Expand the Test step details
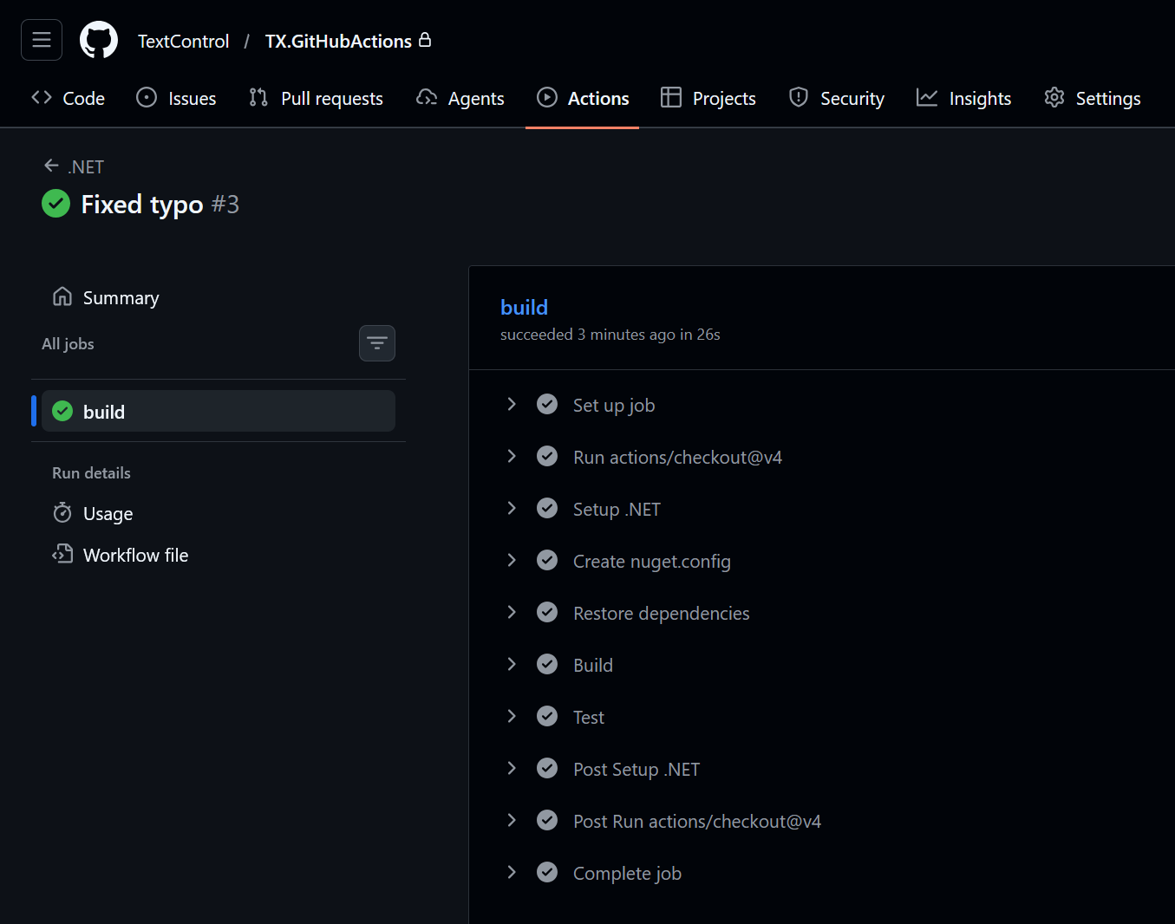 (x=511, y=716)
